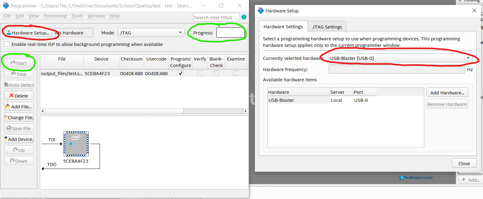Open the Notification Center

tap(416, 178)
